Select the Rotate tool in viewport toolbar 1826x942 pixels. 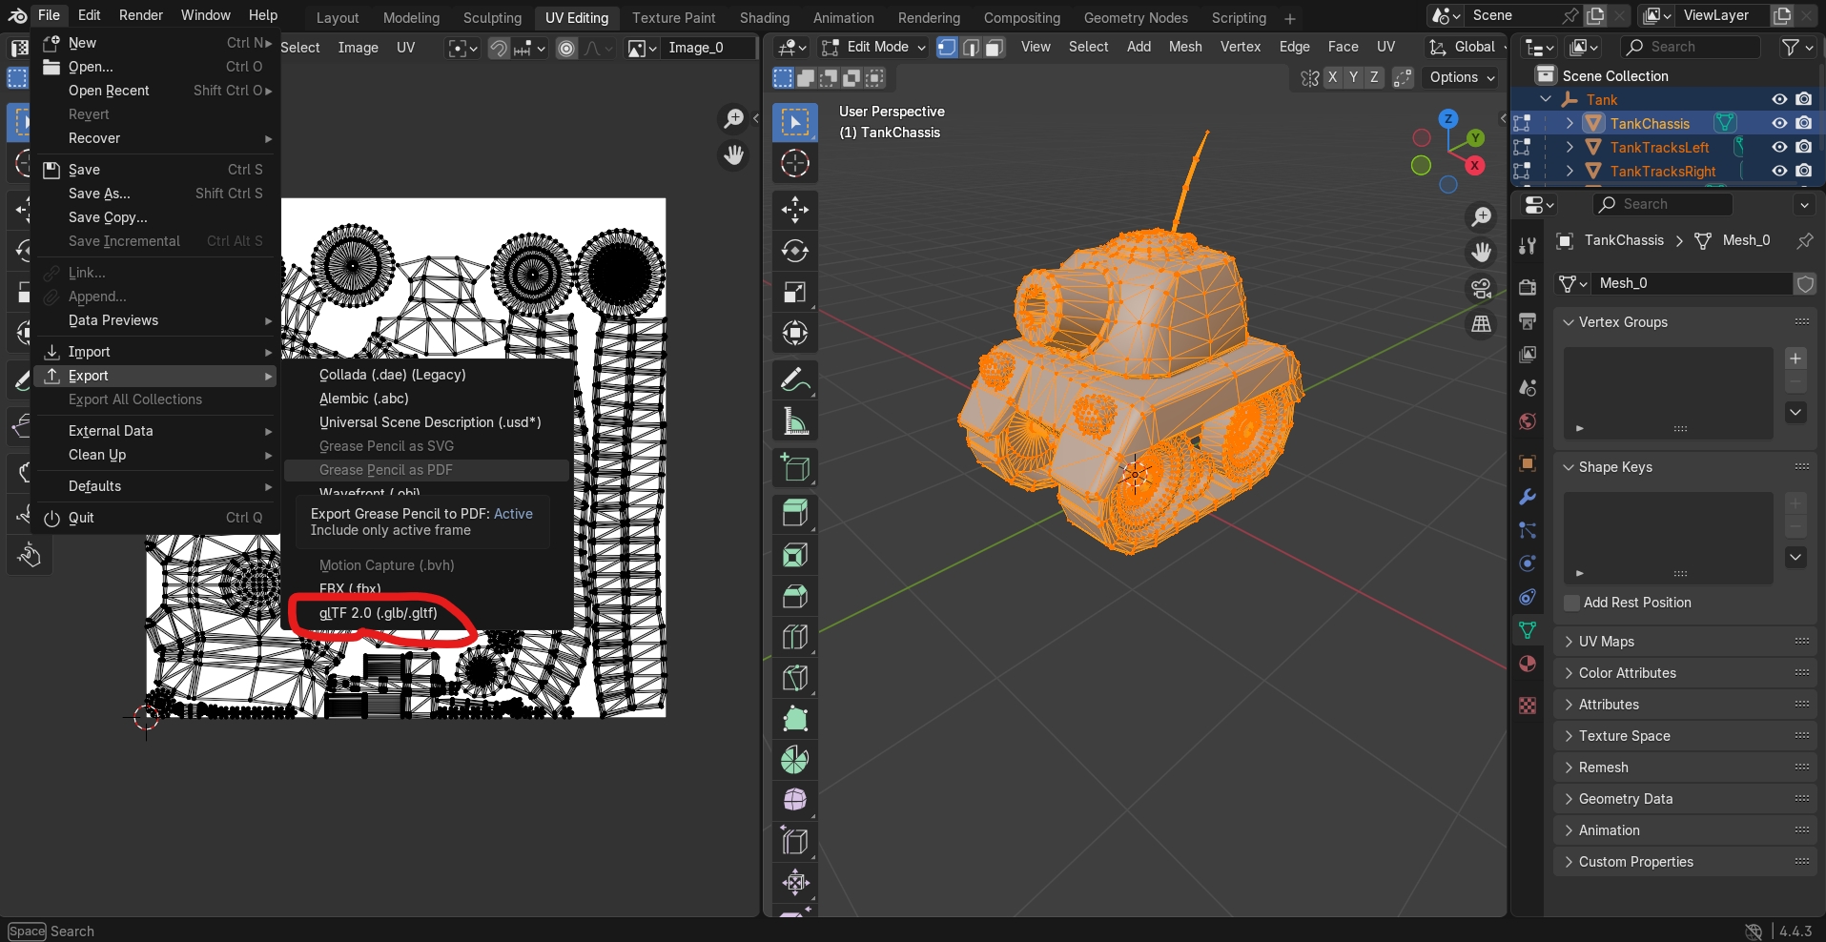point(794,251)
